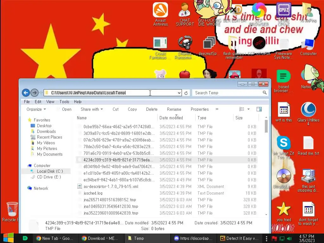Image resolution: width=324 pixels, height=243 pixels.
Task: Click Explorer back navigation arrow
Action: point(26,93)
